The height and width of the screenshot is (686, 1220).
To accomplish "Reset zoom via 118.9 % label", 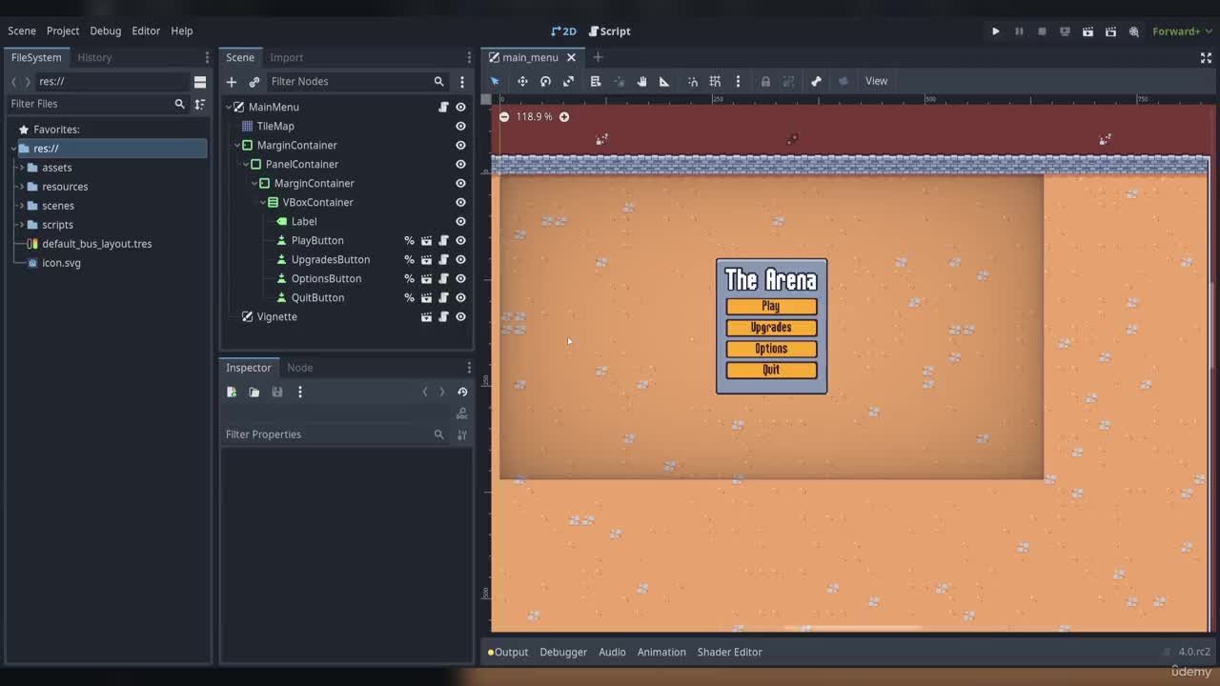I will (x=534, y=117).
